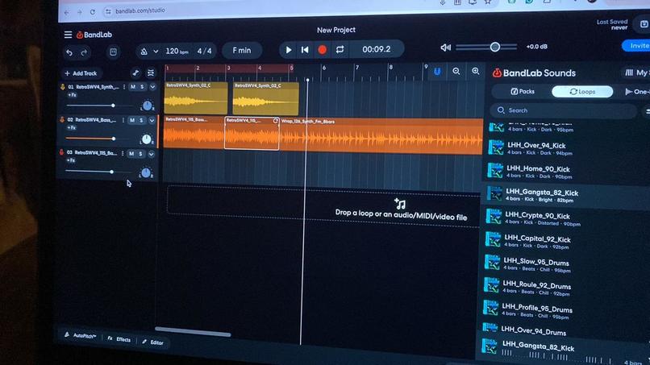Zoom out the timeline
Viewport: 650px width, 365px height.
456,71
